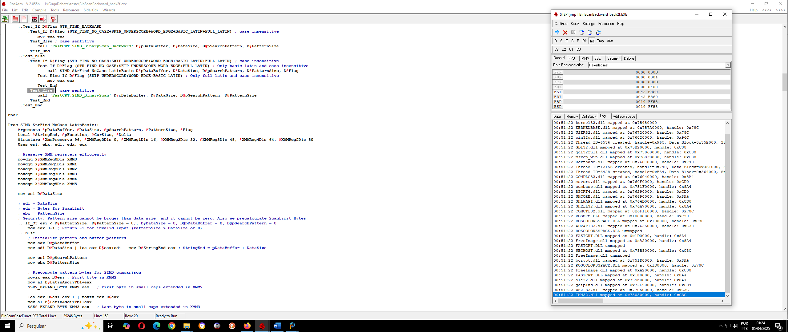Show hidden system tray icons
Image resolution: width=788 pixels, height=332 pixels.
(x=720, y=326)
